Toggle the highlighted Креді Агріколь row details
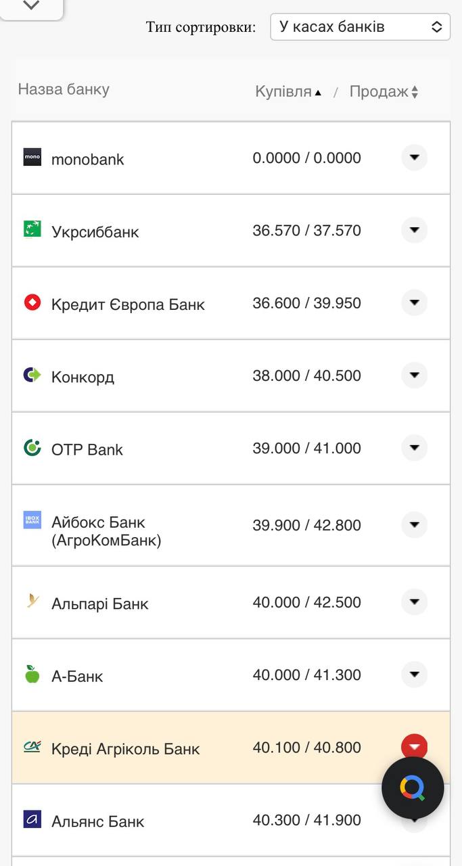The height and width of the screenshot is (866, 462). [414, 746]
